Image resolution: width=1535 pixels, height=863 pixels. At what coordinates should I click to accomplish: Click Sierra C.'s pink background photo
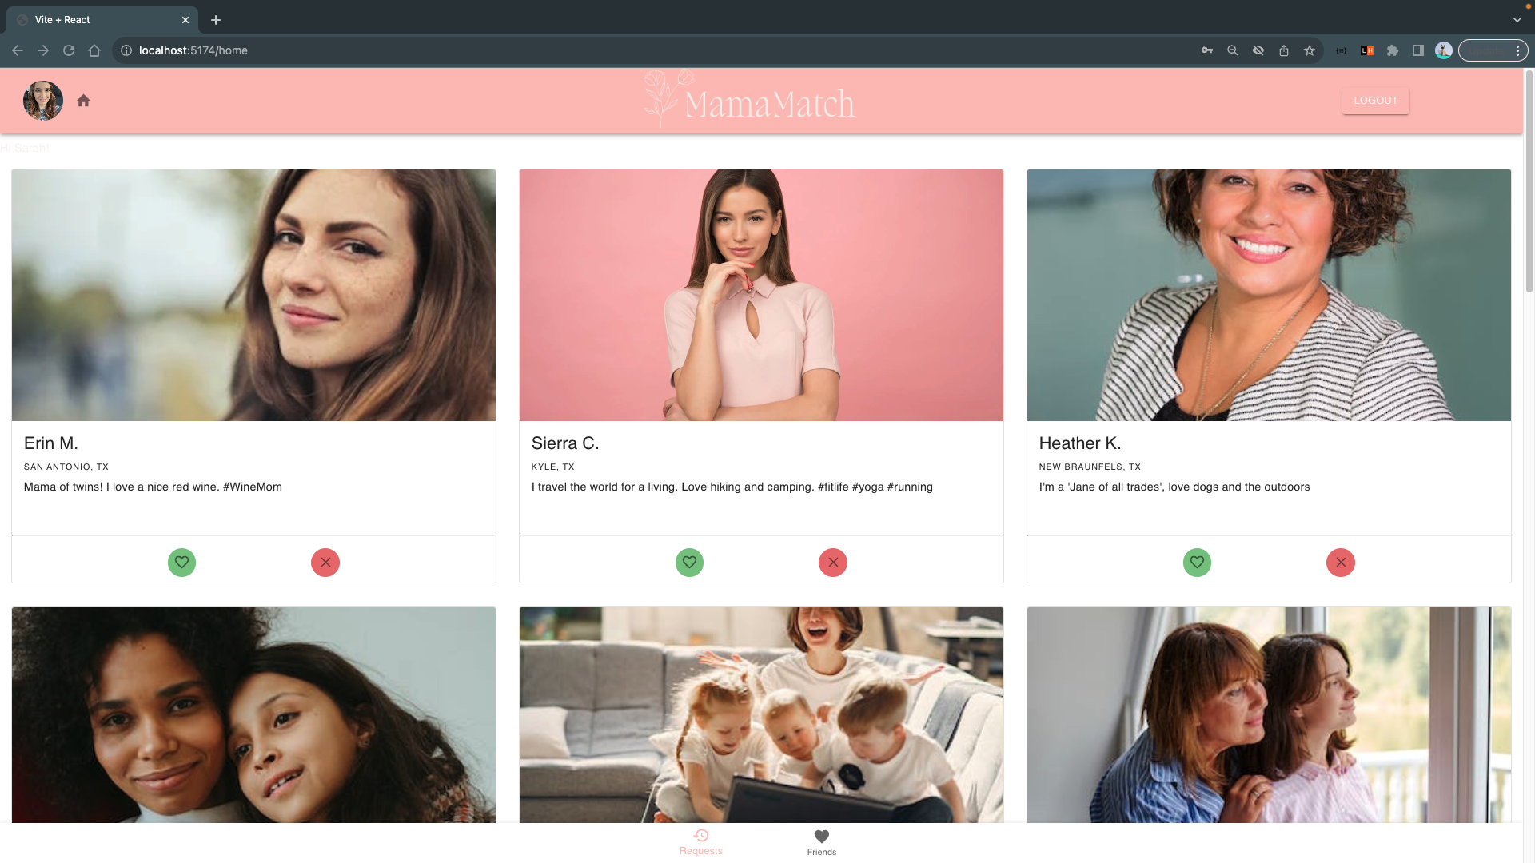tap(761, 295)
